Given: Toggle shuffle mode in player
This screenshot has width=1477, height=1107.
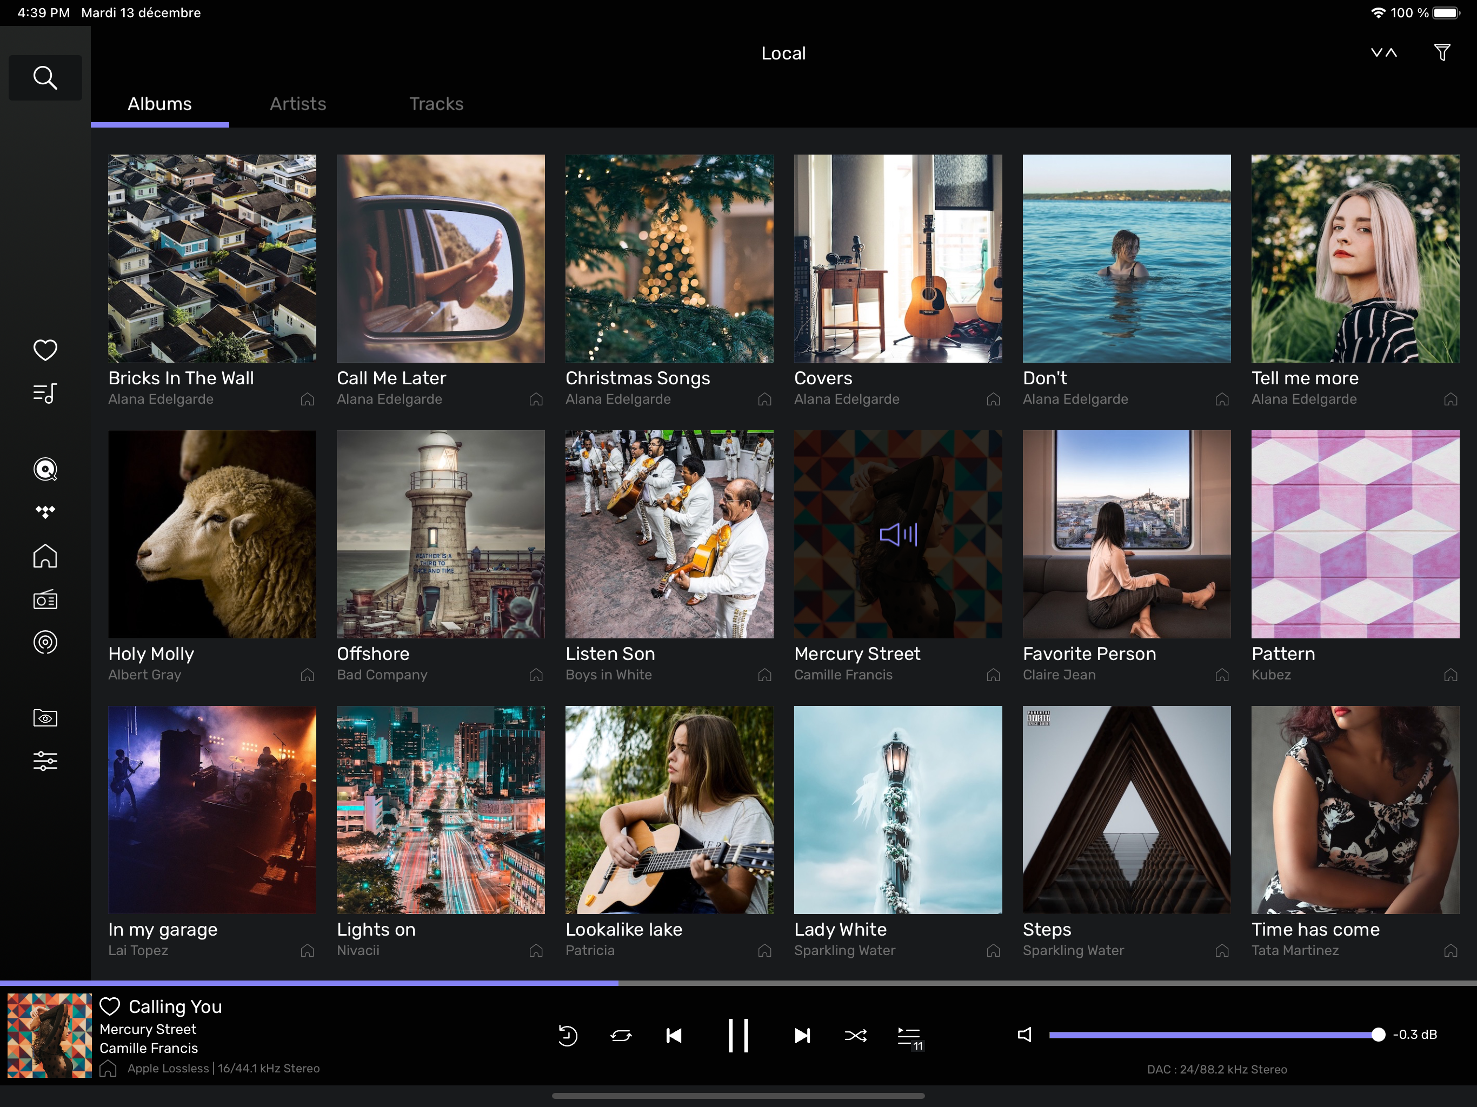Looking at the screenshot, I should click(855, 1035).
